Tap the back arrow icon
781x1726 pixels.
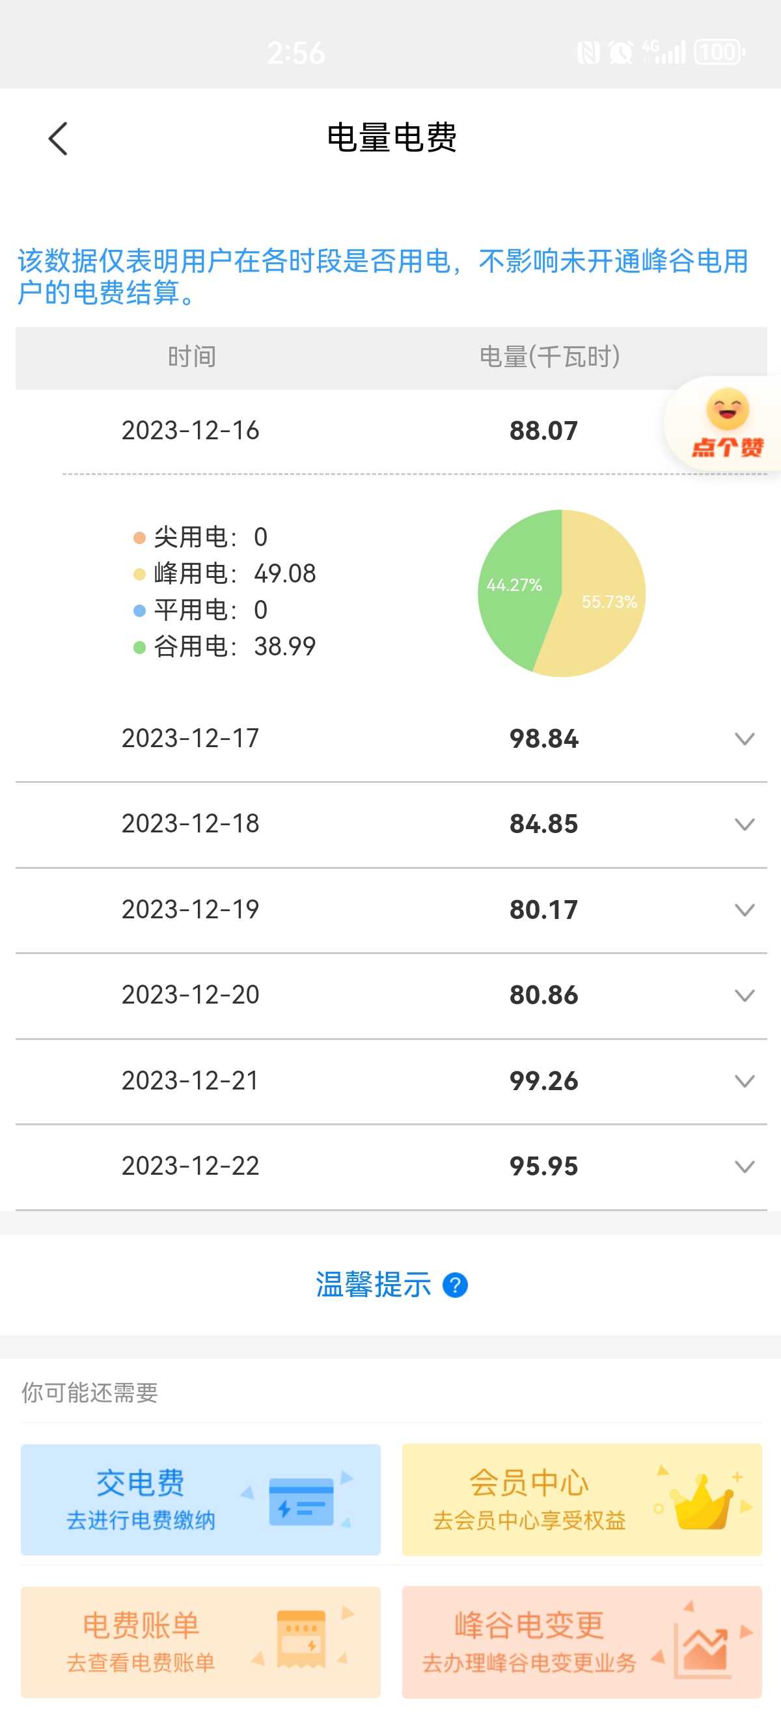[x=59, y=139]
